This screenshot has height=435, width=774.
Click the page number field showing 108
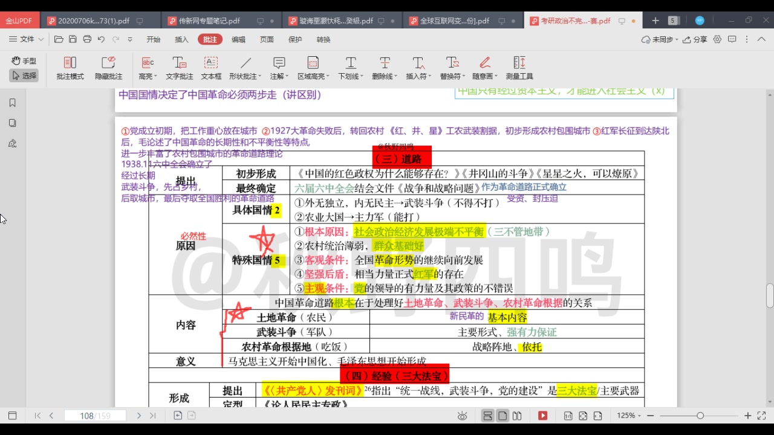[x=96, y=416]
